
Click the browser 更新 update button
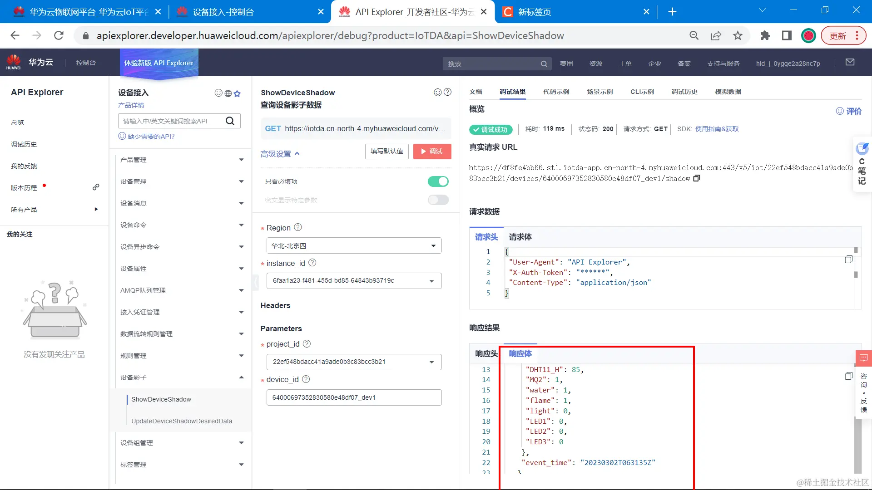click(x=843, y=35)
